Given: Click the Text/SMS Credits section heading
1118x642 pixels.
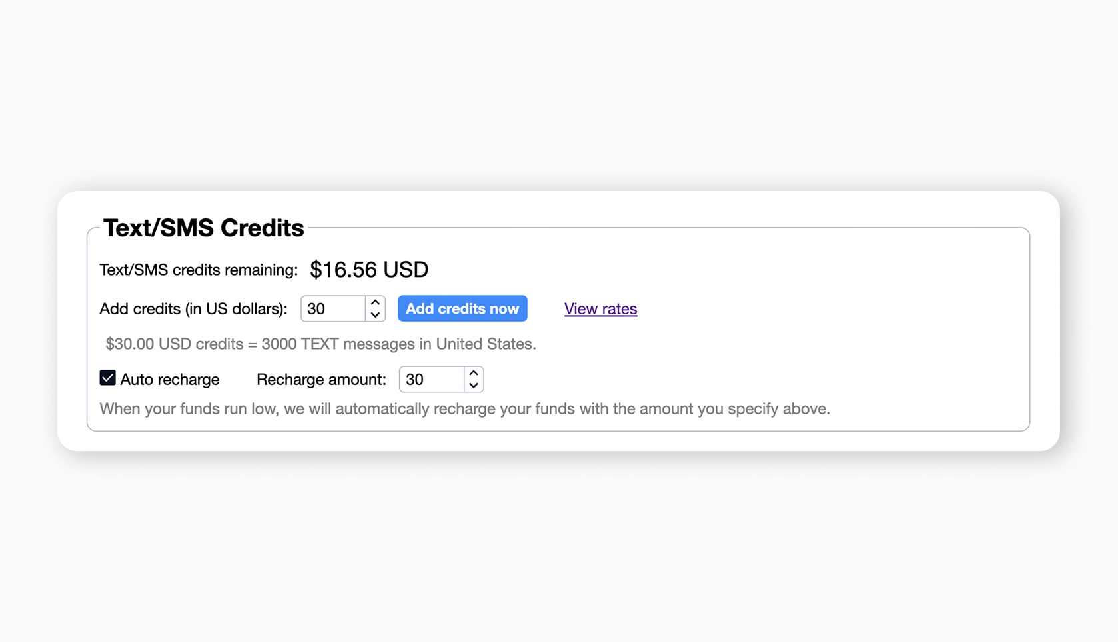Looking at the screenshot, I should pyautogui.click(x=203, y=228).
